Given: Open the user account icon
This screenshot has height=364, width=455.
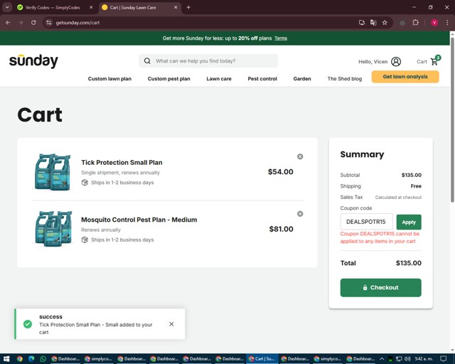Looking at the screenshot, I should tap(396, 62).
